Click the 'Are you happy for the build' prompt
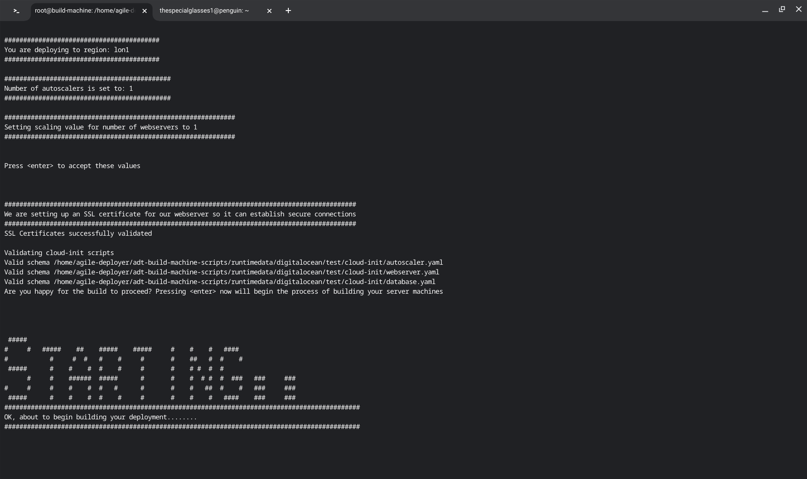Image resolution: width=807 pixels, height=479 pixels. pos(224,292)
